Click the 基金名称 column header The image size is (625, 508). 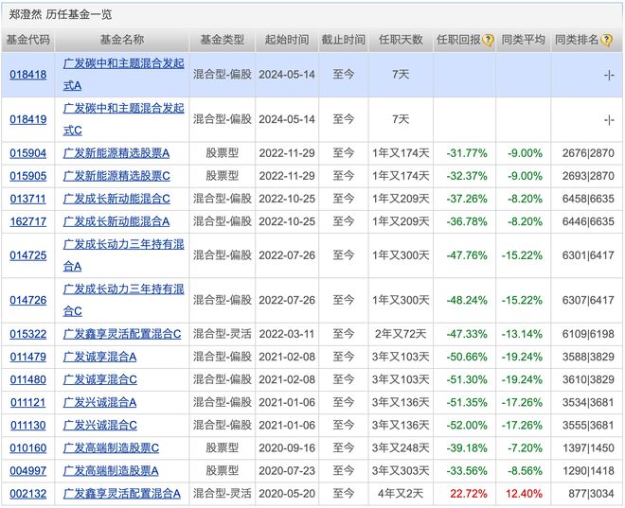[122, 40]
